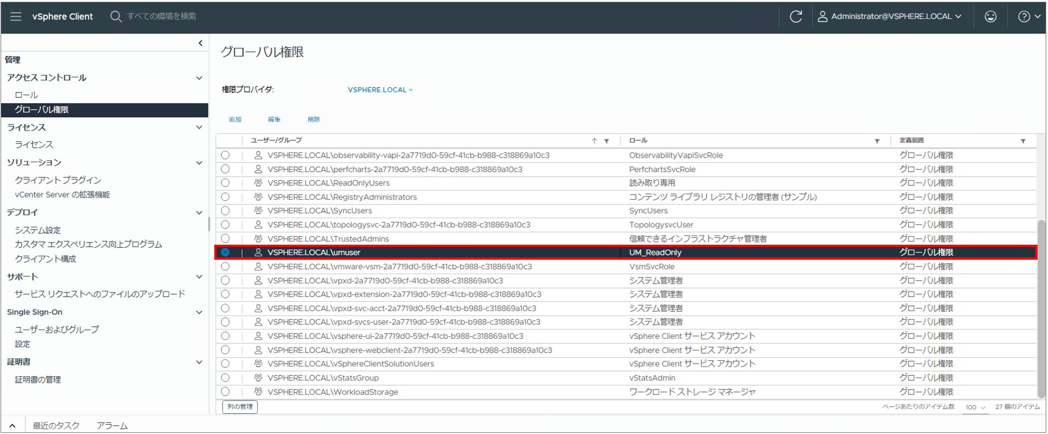Click user icon beside topologysvc account
The height and width of the screenshot is (434, 1048).
click(258, 225)
